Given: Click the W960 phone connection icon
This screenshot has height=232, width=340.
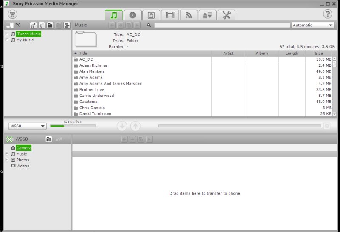Looking at the screenshot, I should [9, 139].
